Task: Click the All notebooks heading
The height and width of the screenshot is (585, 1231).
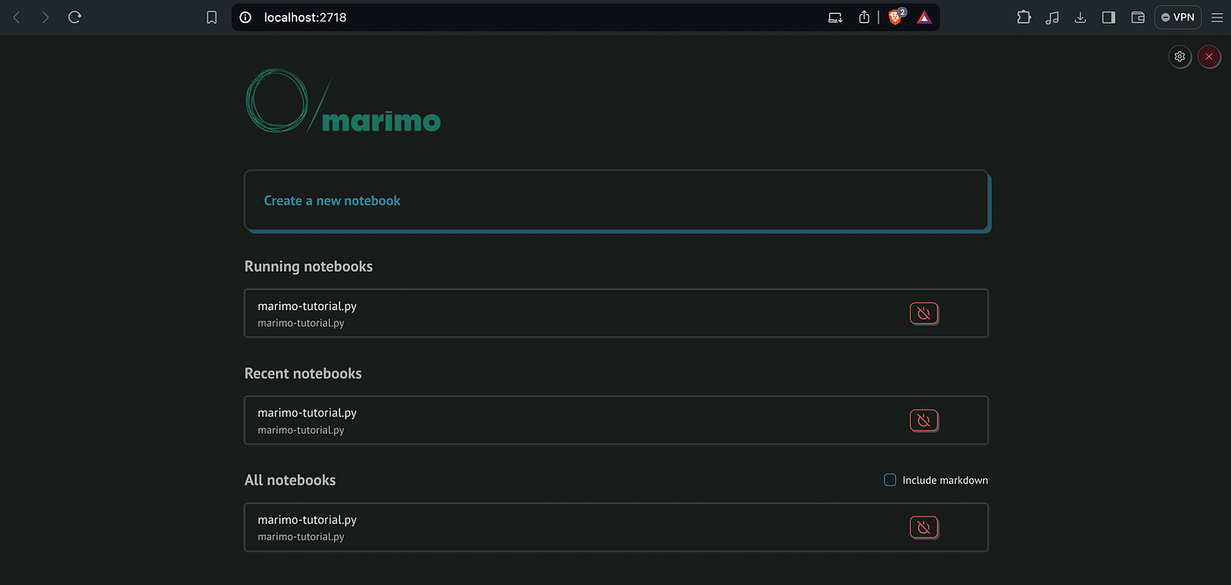Action: tap(290, 480)
